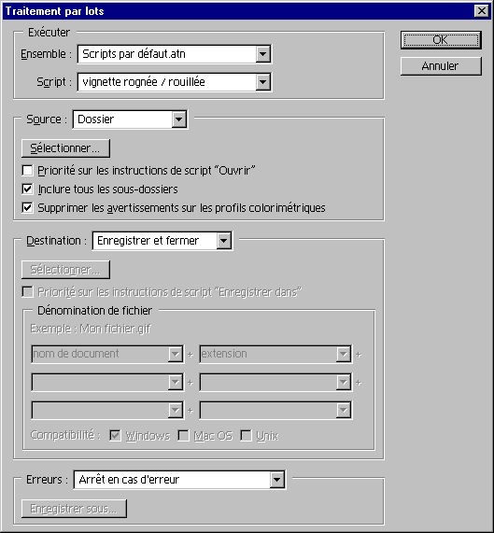494x533 pixels.
Task: Open the Destination dropdown arrow
Action: pos(224,241)
